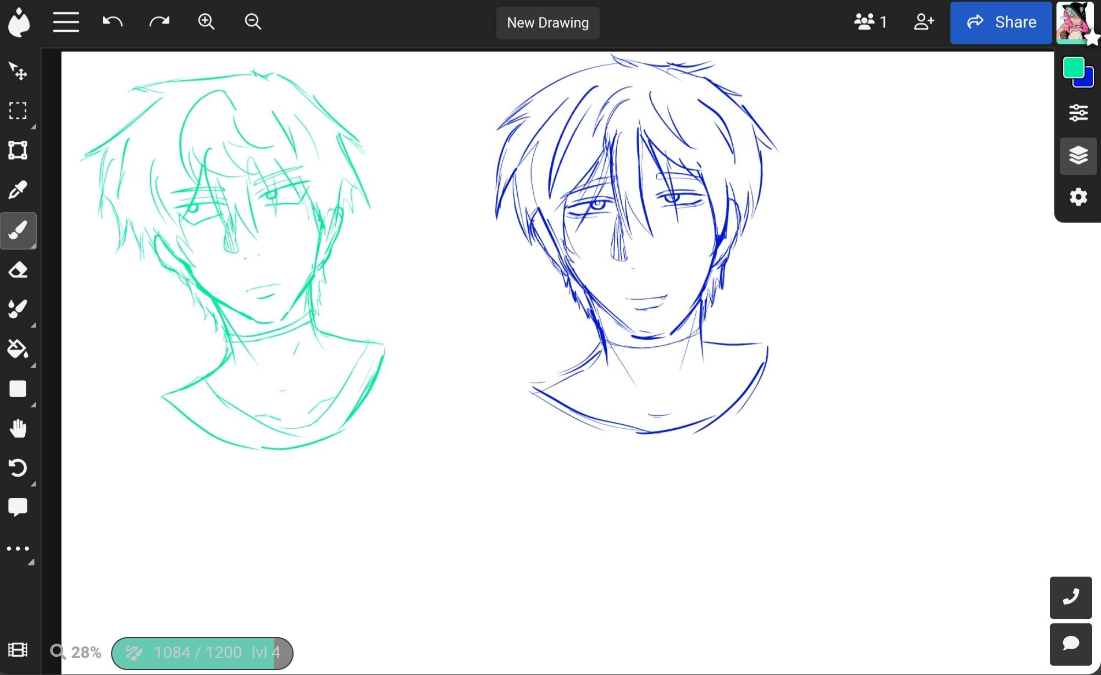Image resolution: width=1101 pixels, height=675 pixels.
Task: Choose the Transform tool
Action: [x=18, y=150]
